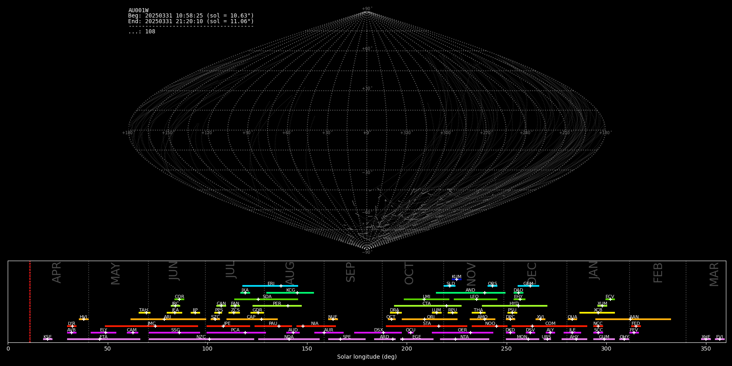Select the LYR shower red bar
This screenshot has height=366, width=732.
pyautogui.click(x=72, y=326)
